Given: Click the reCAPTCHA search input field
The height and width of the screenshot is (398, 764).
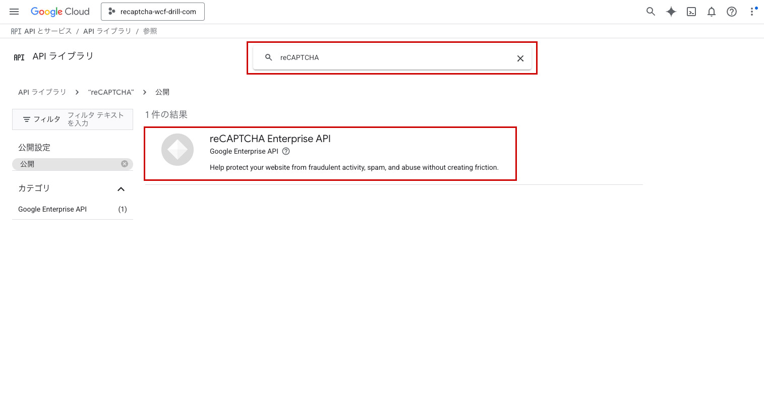Looking at the screenshot, I should click(392, 57).
